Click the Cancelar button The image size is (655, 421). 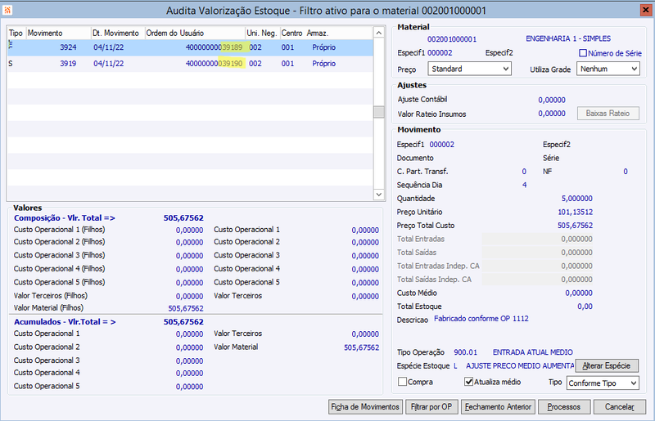[620, 407]
